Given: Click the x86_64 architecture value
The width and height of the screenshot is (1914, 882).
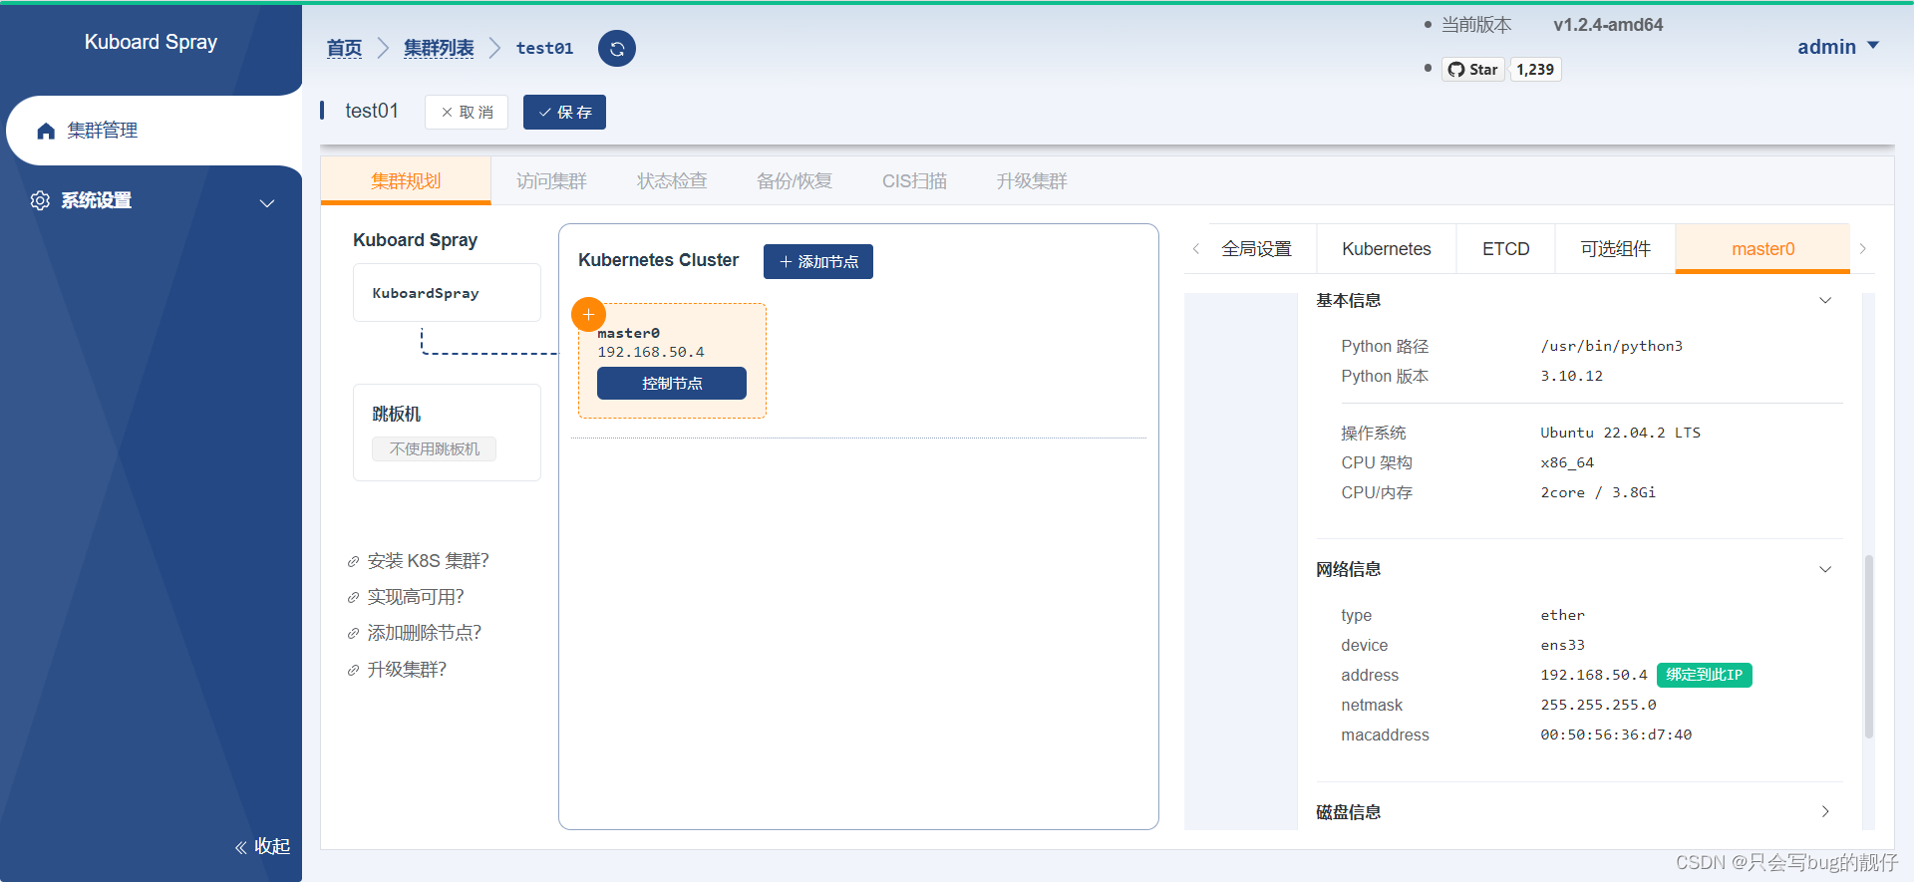Looking at the screenshot, I should click(x=1567, y=462).
